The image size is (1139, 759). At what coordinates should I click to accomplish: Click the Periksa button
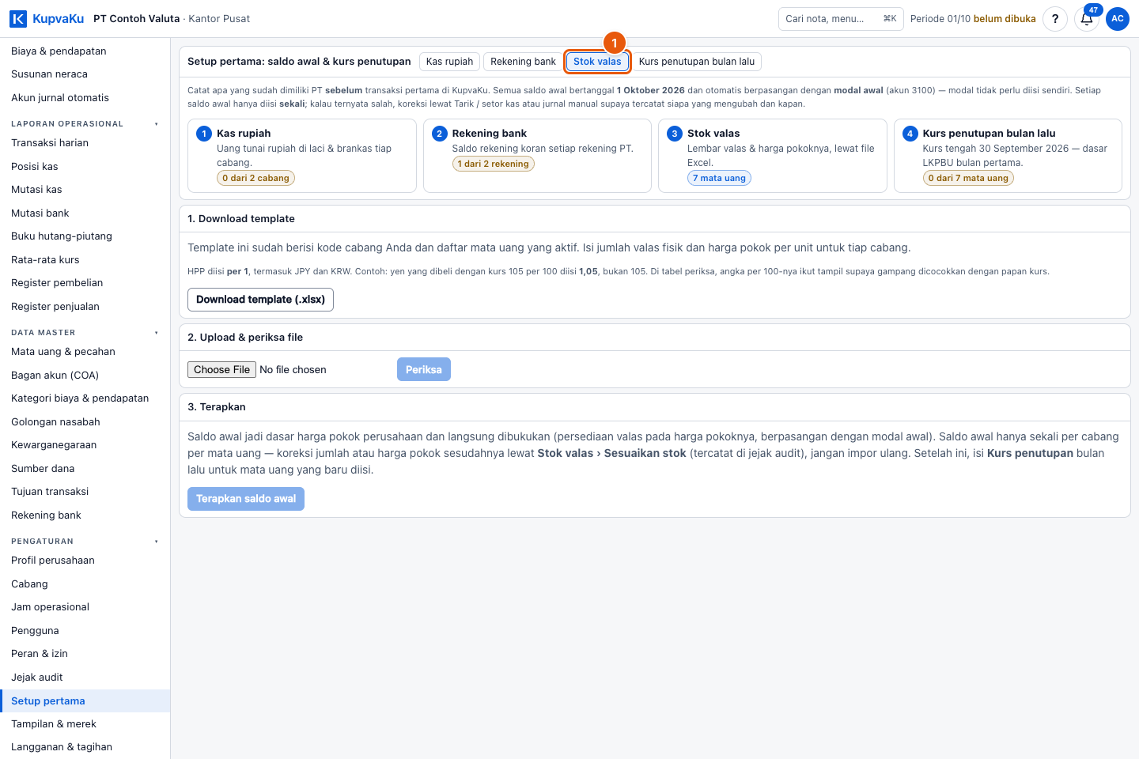tap(424, 369)
